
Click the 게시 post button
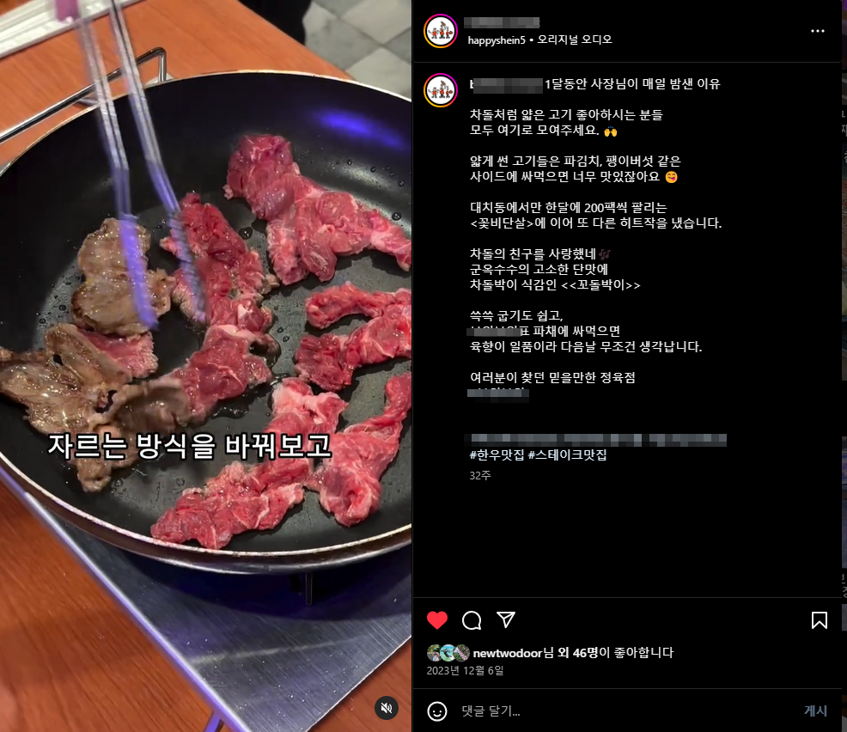click(x=815, y=711)
